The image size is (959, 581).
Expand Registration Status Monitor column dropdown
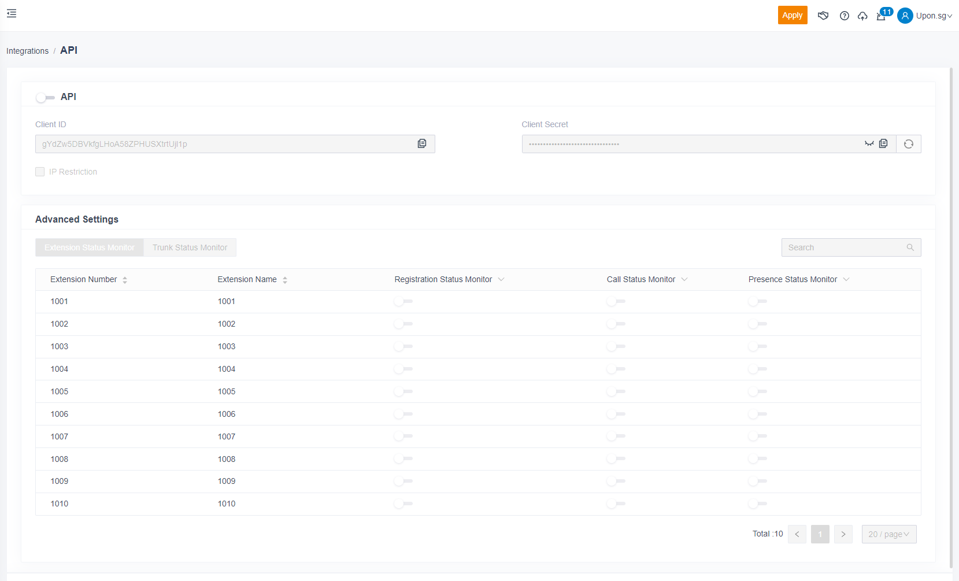pyautogui.click(x=501, y=279)
